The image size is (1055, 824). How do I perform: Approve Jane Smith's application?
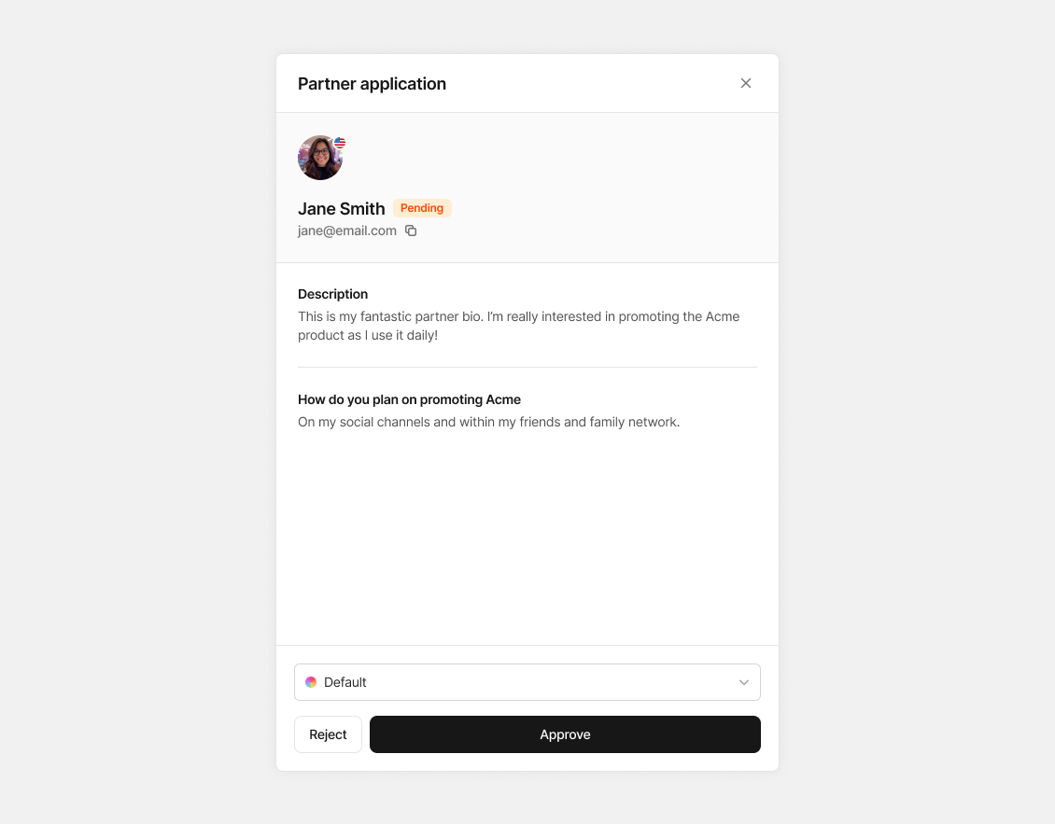click(x=565, y=734)
